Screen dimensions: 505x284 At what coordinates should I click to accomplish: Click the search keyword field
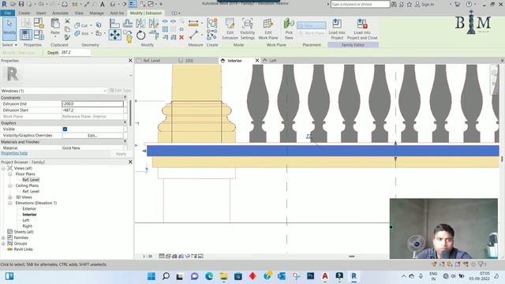[x=360, y=4]
